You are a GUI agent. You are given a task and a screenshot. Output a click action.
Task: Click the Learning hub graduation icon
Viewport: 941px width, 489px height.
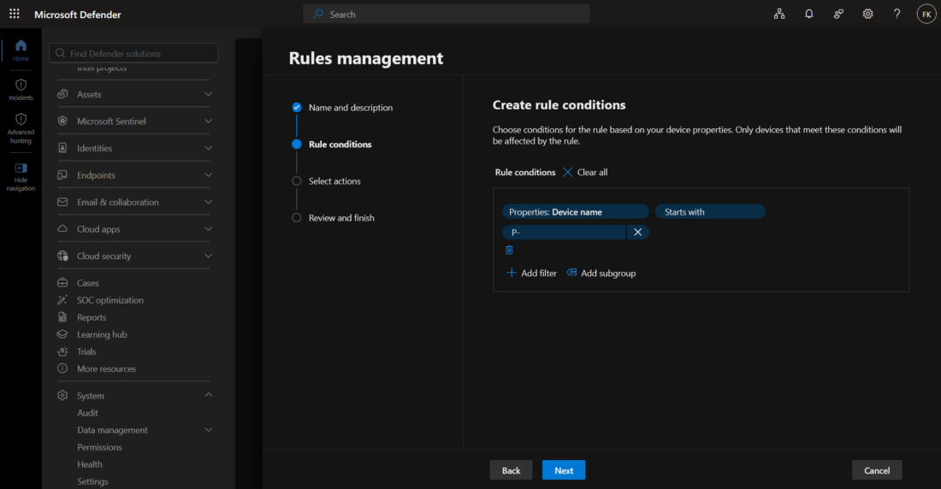(62, 334)
